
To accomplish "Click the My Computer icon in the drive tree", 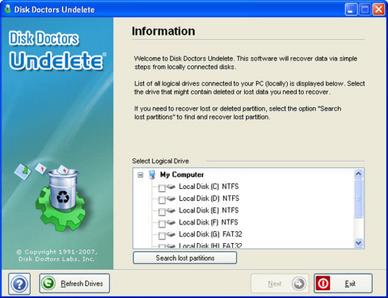I will tap(152, 175).
